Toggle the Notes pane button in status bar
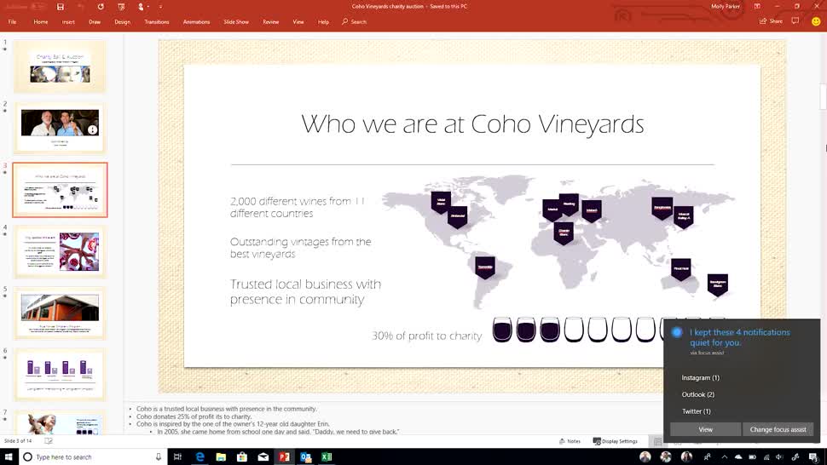Viewport: 827px width, 465px height. coord(570,441)
